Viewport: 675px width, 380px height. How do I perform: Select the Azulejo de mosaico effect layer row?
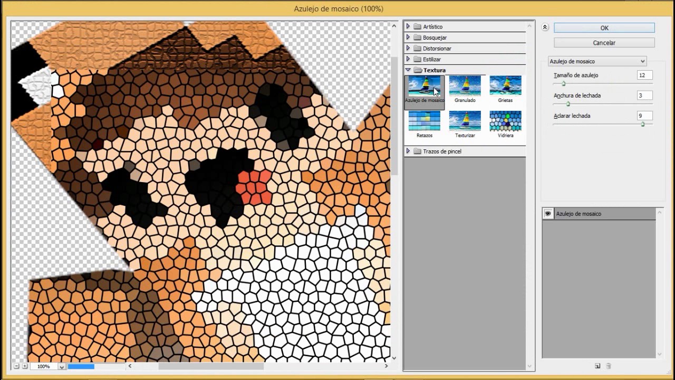click(599, 214)
